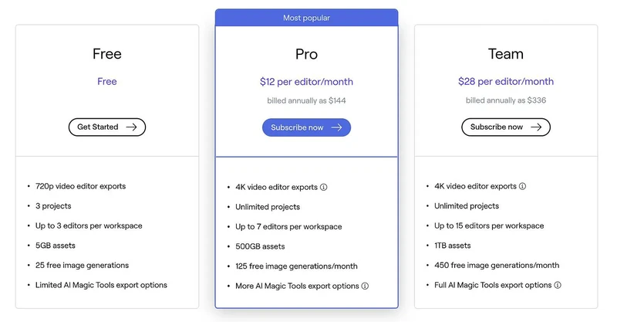Click Up to 15 editors per workspace
The width and height of the screenshot is (617, 322).
(x=489, y=226)
